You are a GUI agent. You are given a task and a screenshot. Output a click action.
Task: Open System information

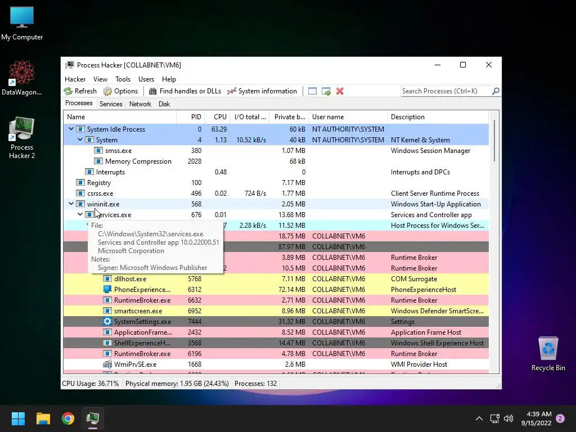click(262, 91)
